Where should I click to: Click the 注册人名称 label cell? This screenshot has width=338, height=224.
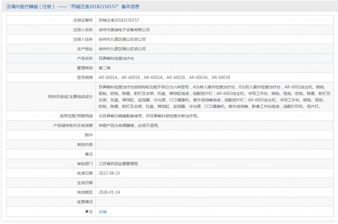click(x=51, y=30)
